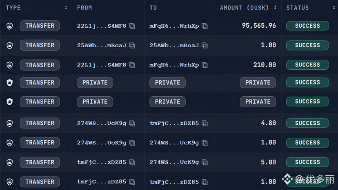The image size is (338, 190).
Task: Click the AMOUNT (DUSK) column header
Action: (x=244, y=8)
